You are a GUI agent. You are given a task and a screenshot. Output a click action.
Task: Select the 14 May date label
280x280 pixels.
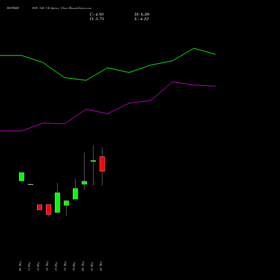click(x=47, y=266)
